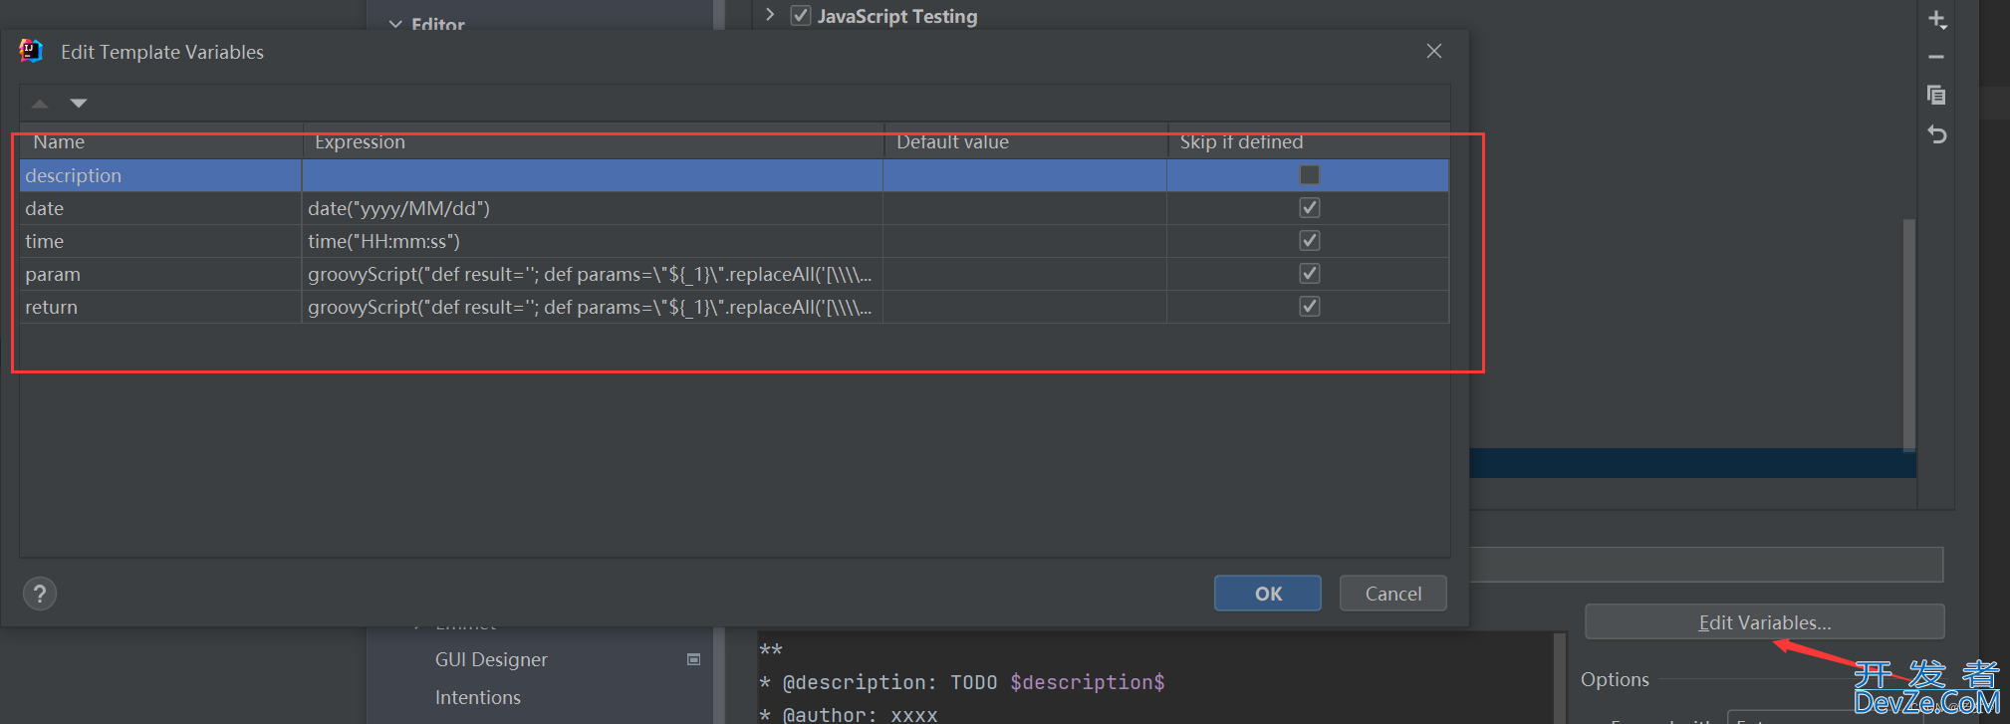
Task: Select the description variable row
Action: (734, 175)
